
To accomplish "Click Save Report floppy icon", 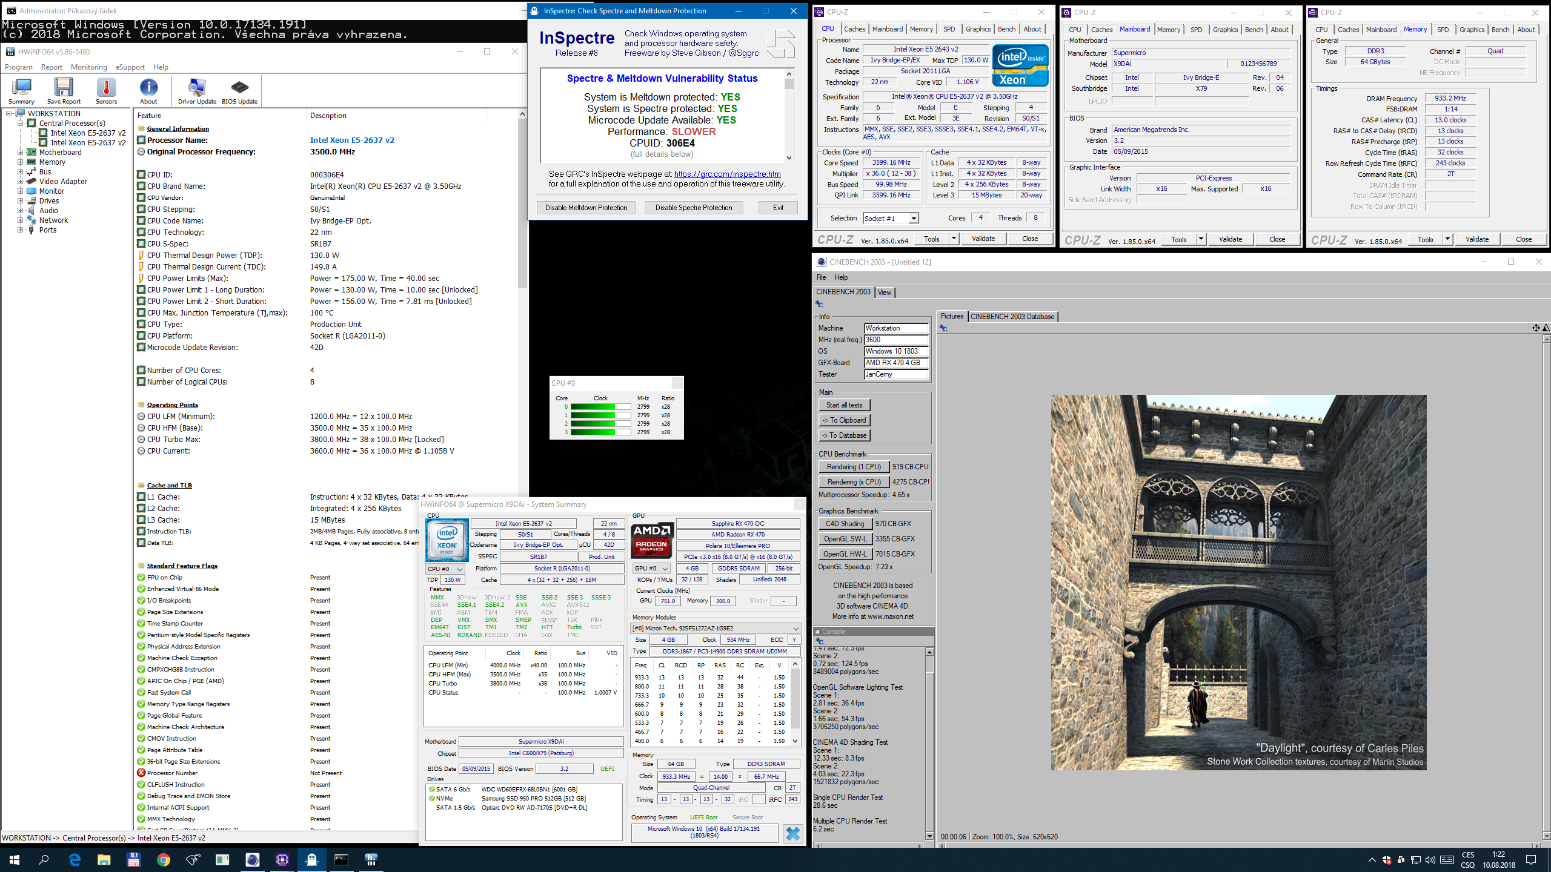I will 64,91.
